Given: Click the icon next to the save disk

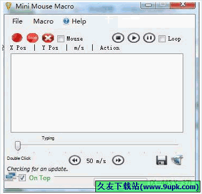Looking at the screenshot, I should click(x=177, y=160).
